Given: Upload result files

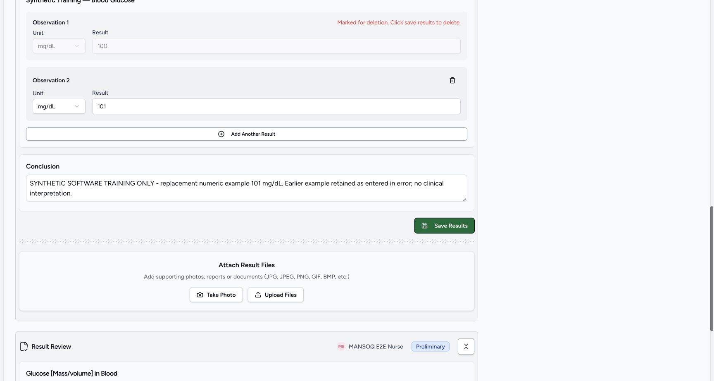Looking at the screenshot, I should [x=276, y=295].
